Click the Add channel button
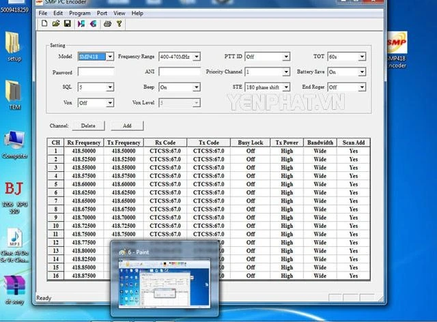Screen dimensions: 437x322 (x=127, y=126)
